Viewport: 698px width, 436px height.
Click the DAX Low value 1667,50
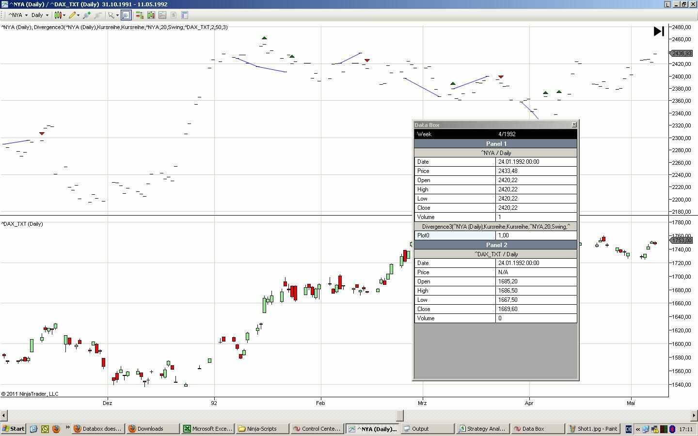(537, 300)
